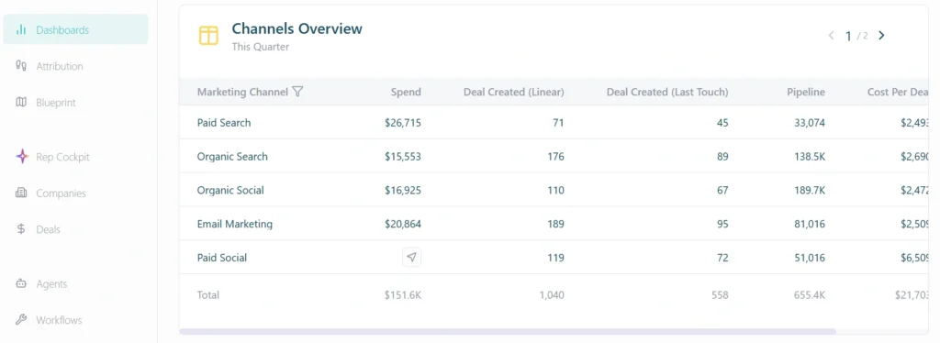
Task: Go to next page with right chevron
Action: point(881,36)
